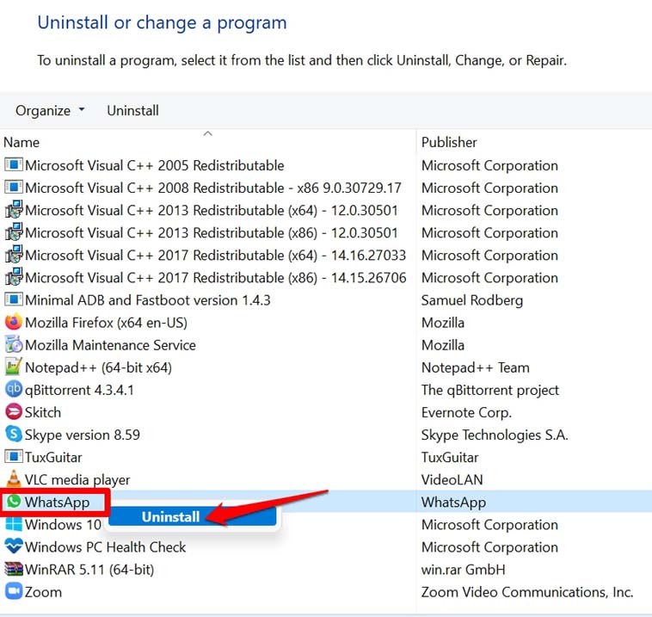Click publisher win.rar GmbH
Image resolution: width=652 pixels, height=617 pixels.
[x=464, y=570]
